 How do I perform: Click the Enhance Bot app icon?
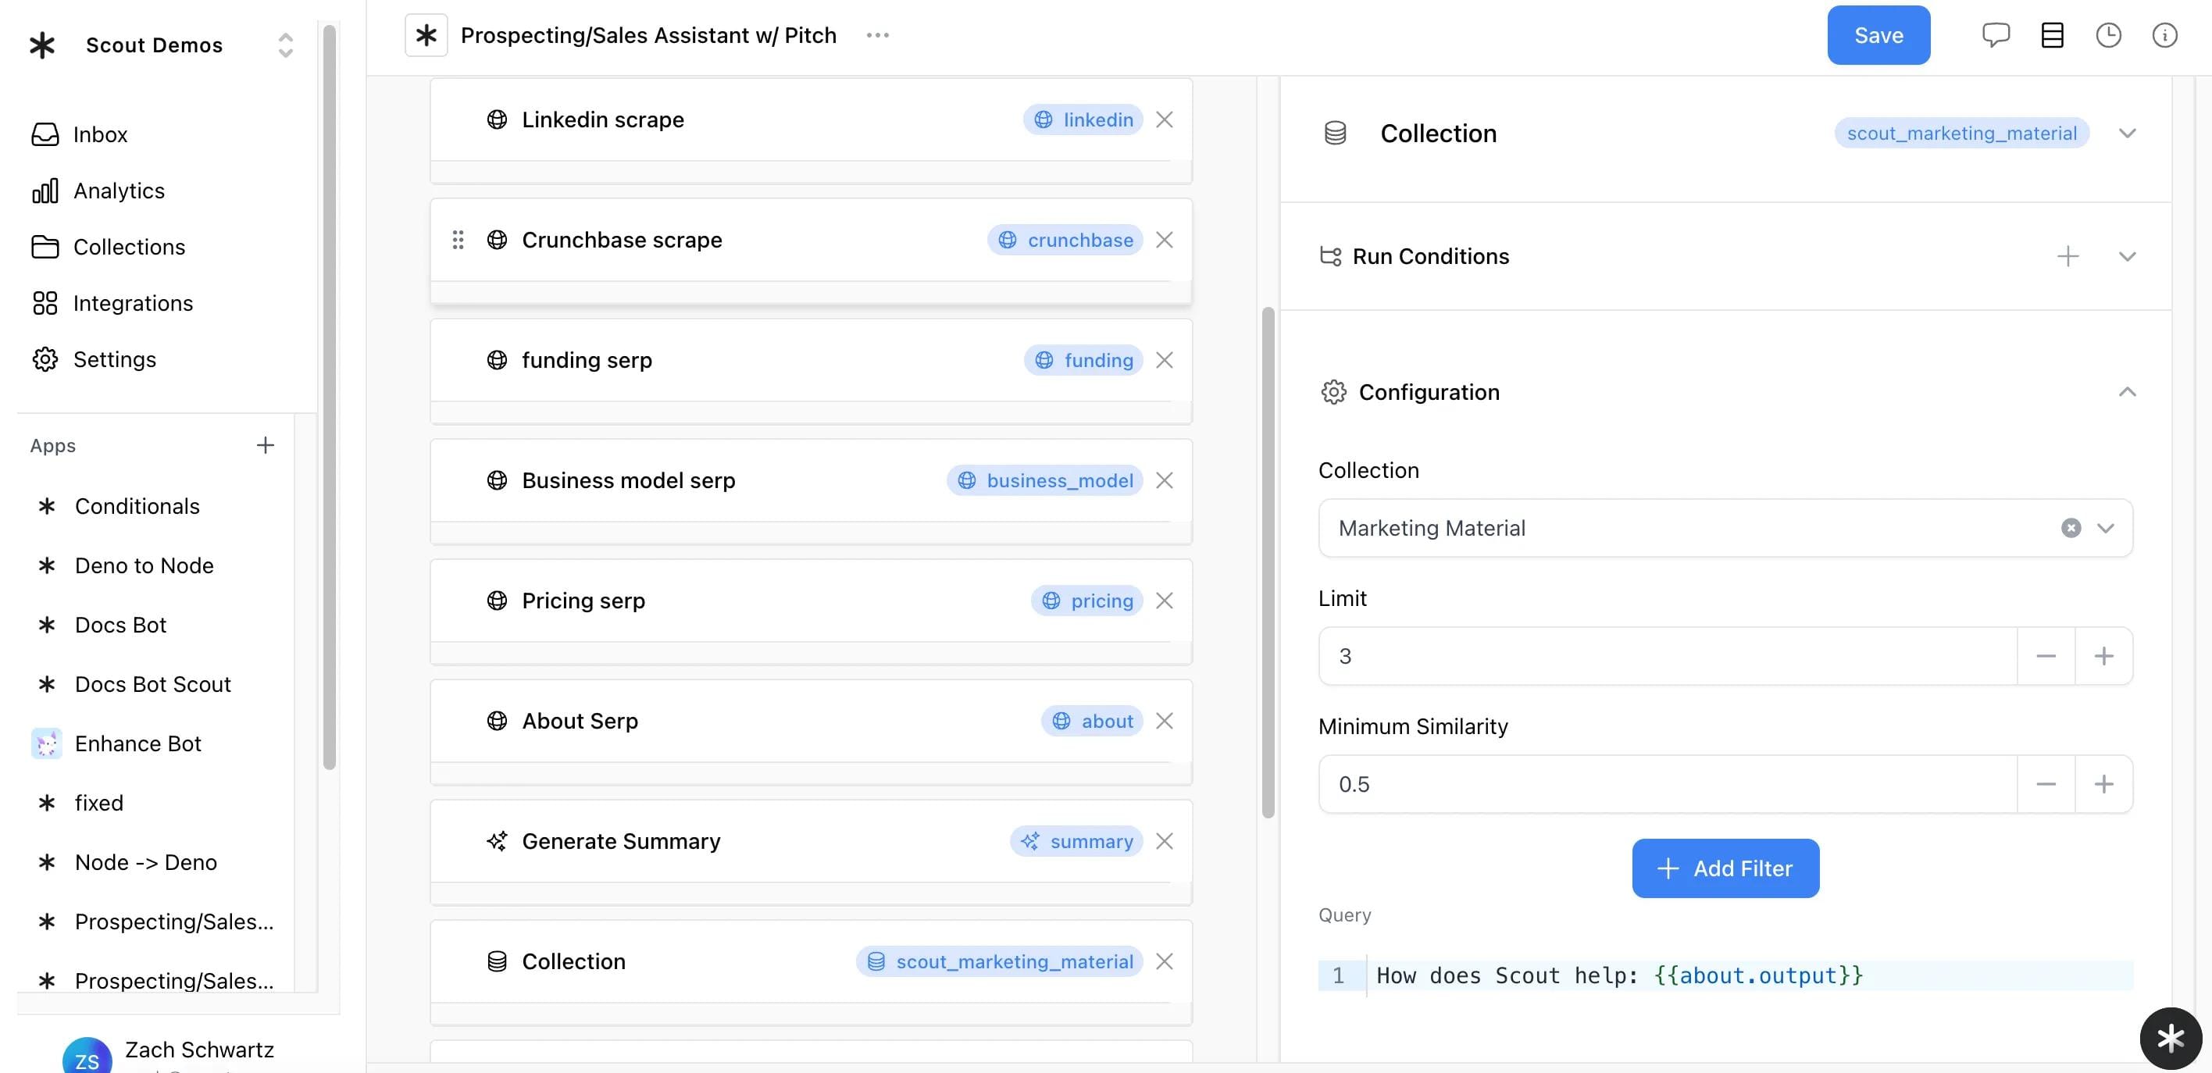[x=46, y=743]
